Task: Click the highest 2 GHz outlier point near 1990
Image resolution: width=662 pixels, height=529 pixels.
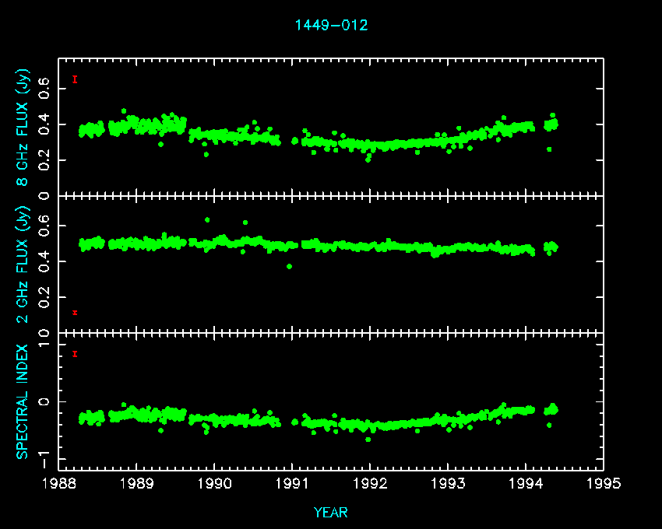Action: point(207,220)
